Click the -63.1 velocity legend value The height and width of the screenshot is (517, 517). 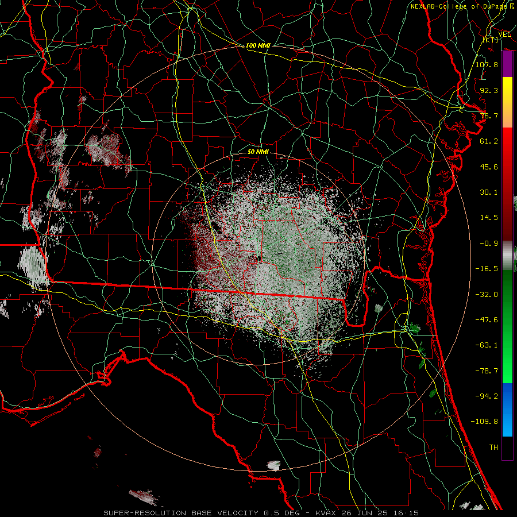point(487,345)
